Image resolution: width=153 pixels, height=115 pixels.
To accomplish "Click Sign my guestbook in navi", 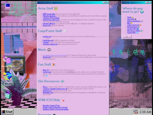I will [135, 21].
